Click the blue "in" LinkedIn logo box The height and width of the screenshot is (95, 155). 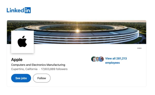point(28,10)
